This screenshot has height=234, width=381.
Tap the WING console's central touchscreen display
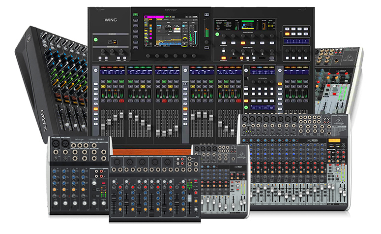click(x=171, y=31)
